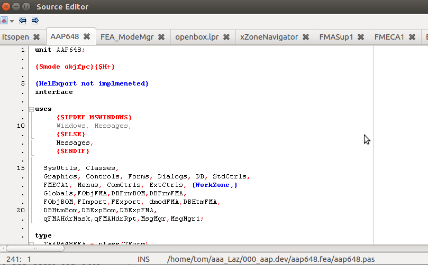Open dropdown arrow beside jump icon
Viewport: 428px width, 265px height.
pos(12,22)
